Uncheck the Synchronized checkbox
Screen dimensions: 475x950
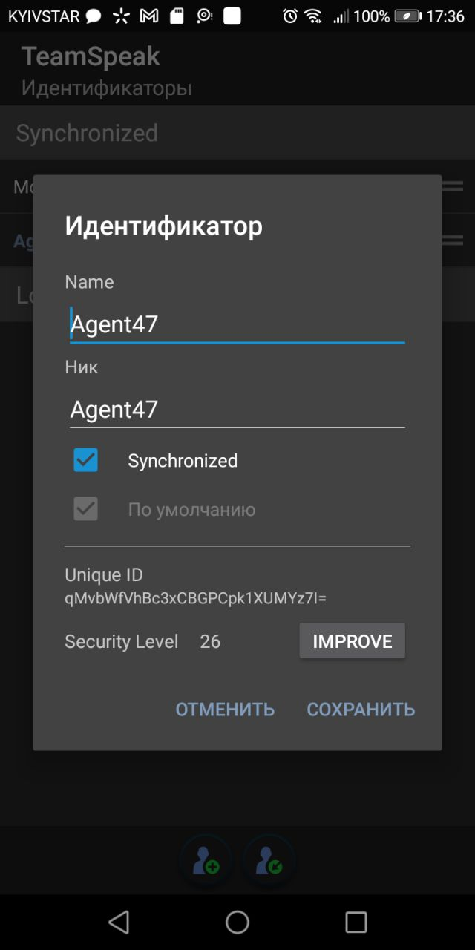click(x=85, y=460)
